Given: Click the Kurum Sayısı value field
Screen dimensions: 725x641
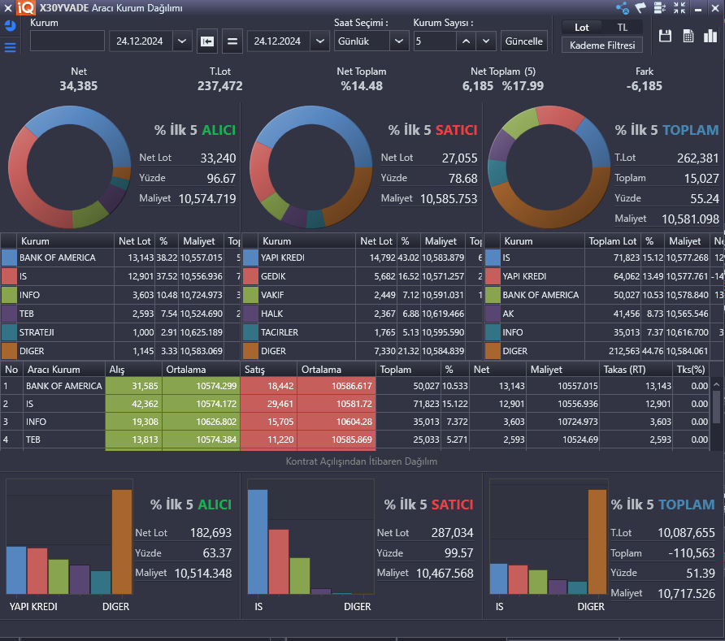Looking at the screenshot, I should [435, 41].
